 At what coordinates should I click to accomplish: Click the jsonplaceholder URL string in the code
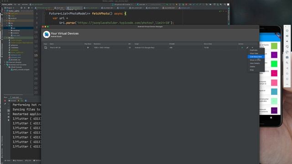coord(124,23)
